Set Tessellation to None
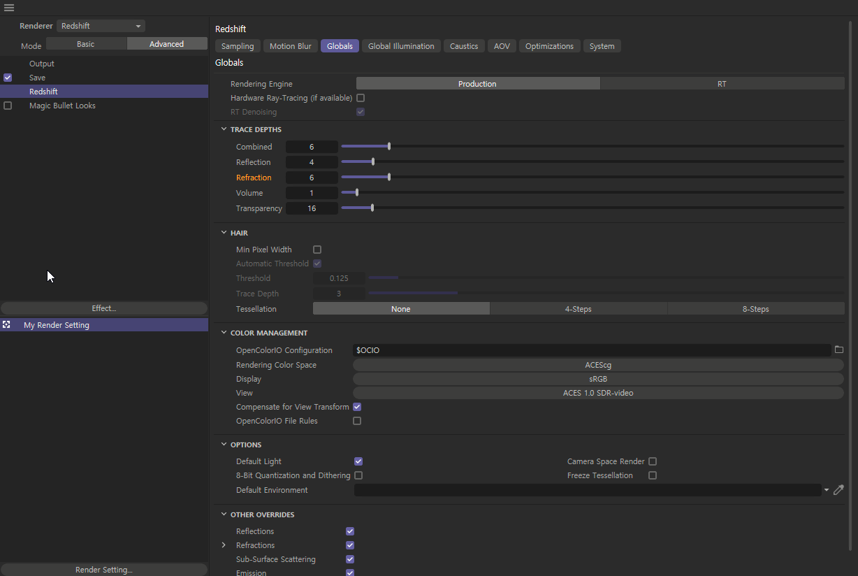 [x=401, y=309]
